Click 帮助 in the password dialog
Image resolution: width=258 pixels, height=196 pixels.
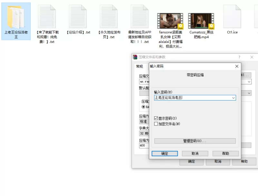pos(225,153)
